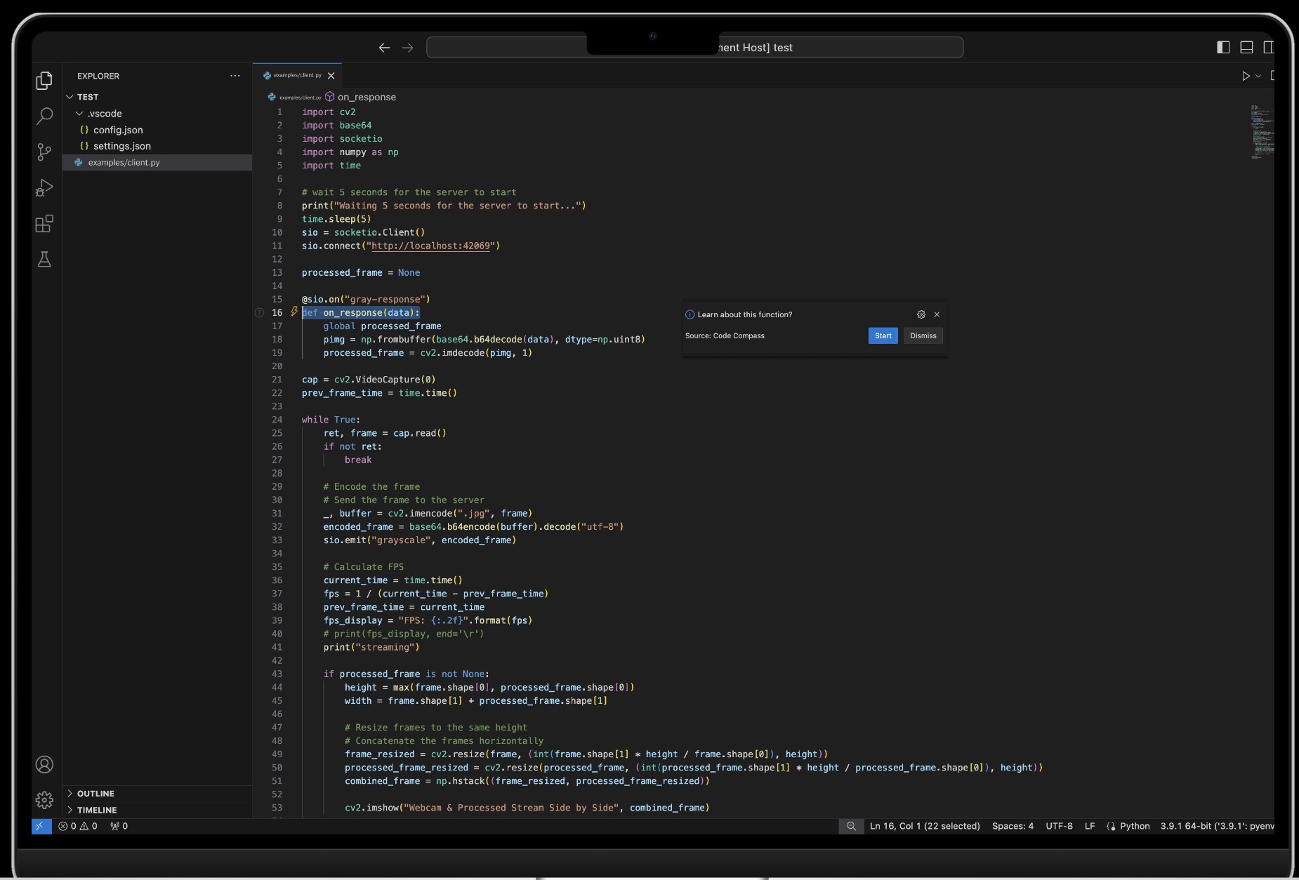This screenshot has height=880, width=1299.
Task: Open config.json in the explorer
Action: pos(157,130)
